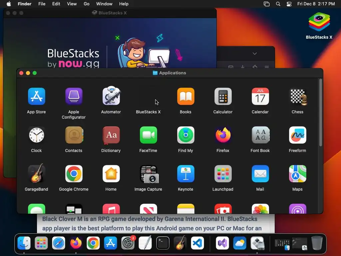This screenshot has width=341, height=256.
Task: Open Terminal from the Dock
Action: pyautogui.click(x=163, y=243)
